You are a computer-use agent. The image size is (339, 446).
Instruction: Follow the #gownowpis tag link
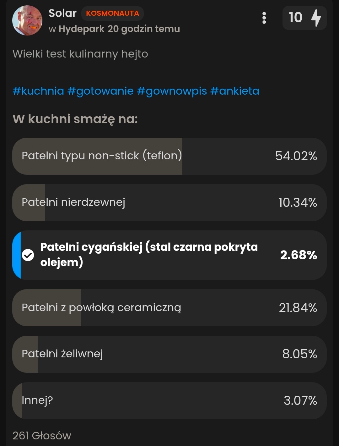point(172,91)
